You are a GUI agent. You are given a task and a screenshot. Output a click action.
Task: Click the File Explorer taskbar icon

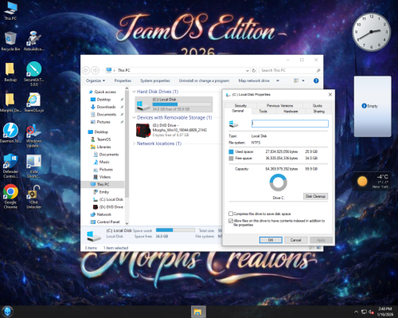tap(198, 312)
